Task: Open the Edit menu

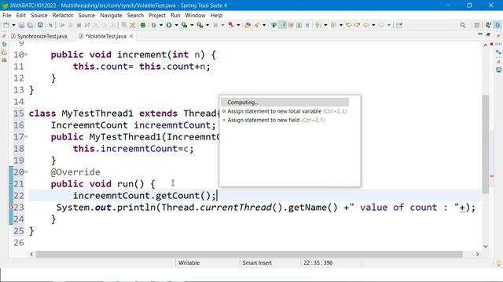Action: tap(21, 15)
